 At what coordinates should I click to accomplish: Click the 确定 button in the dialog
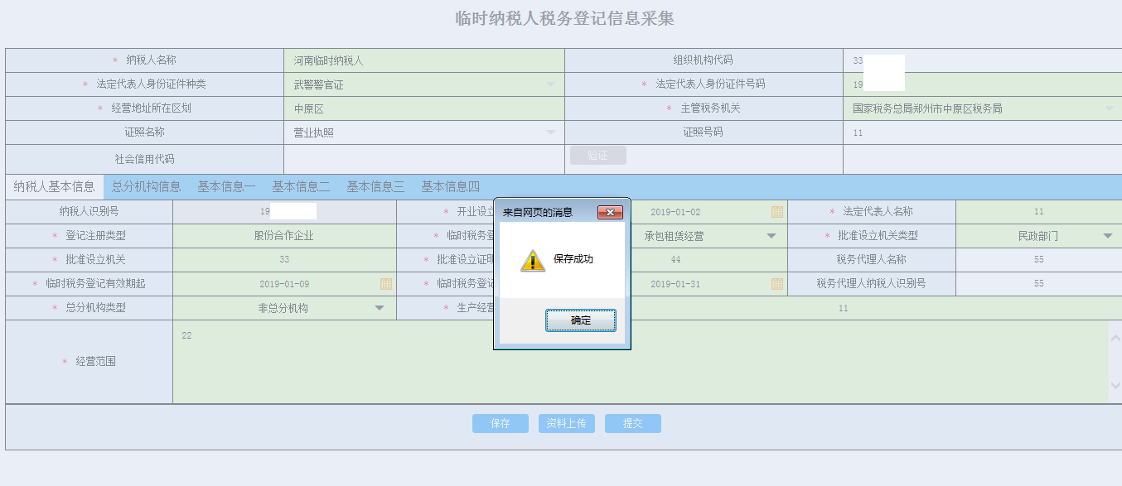click(x=580, y=320)
